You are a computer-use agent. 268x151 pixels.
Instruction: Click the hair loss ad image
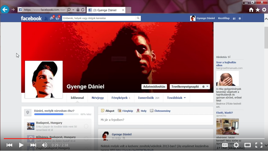227,78
